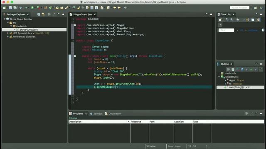The height and width of the screenshot is (149, 266).
Task: Select the SkypeGuest.java file in tree
Action: (29, 29)
